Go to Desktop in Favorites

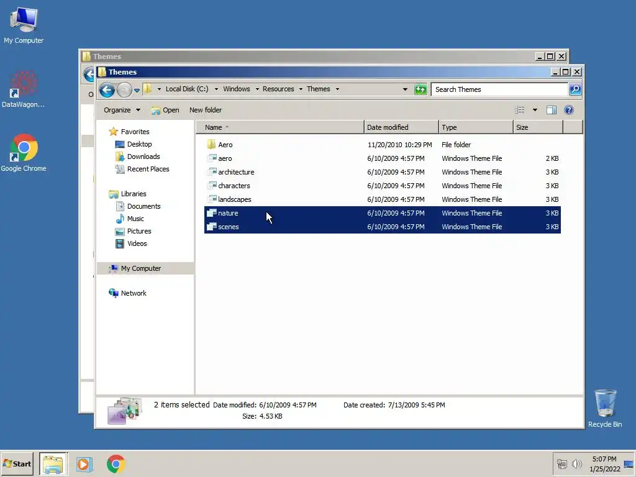[x=134, y=144]
